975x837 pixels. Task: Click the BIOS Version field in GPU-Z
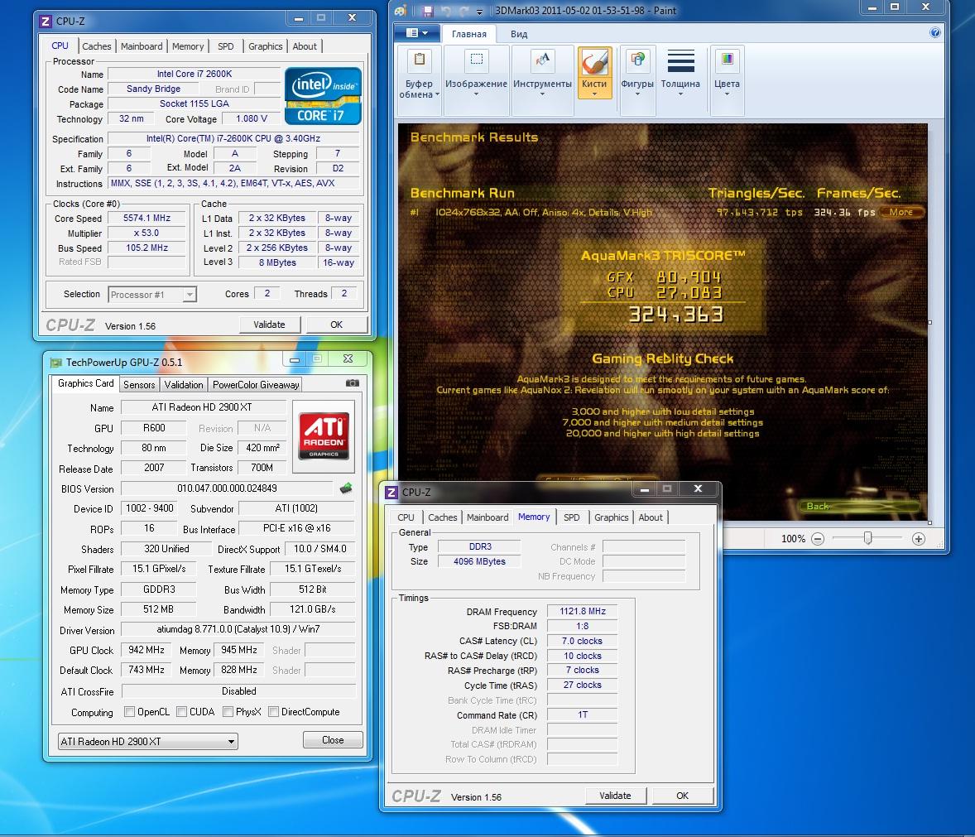227,488
